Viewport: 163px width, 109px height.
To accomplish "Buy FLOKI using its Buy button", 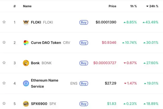I will click(84, 22).
